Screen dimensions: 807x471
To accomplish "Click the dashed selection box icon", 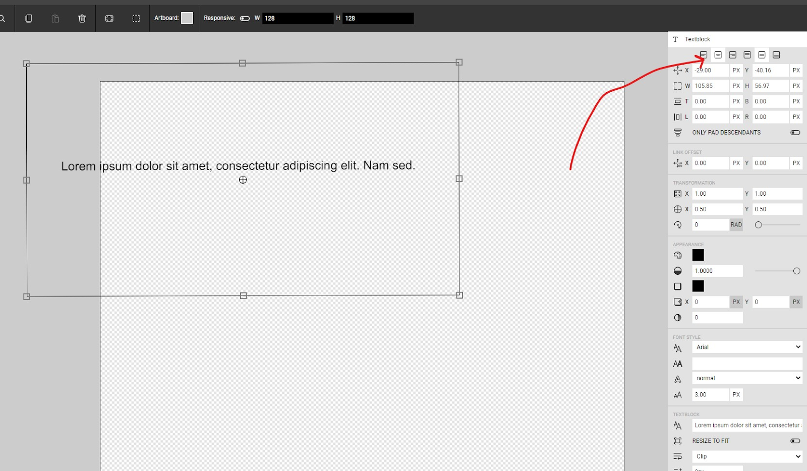I will coord(136,18).
